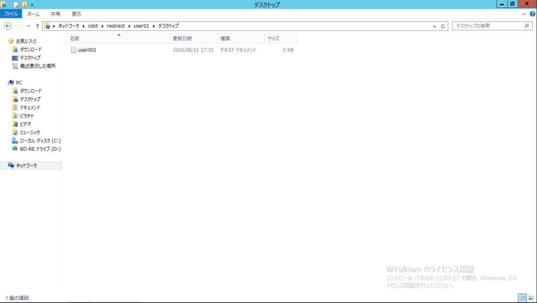Switch to the 表示 ribbon tab
Image resolution: width=537 pixels, height=303 pixels.
(77, 14)
